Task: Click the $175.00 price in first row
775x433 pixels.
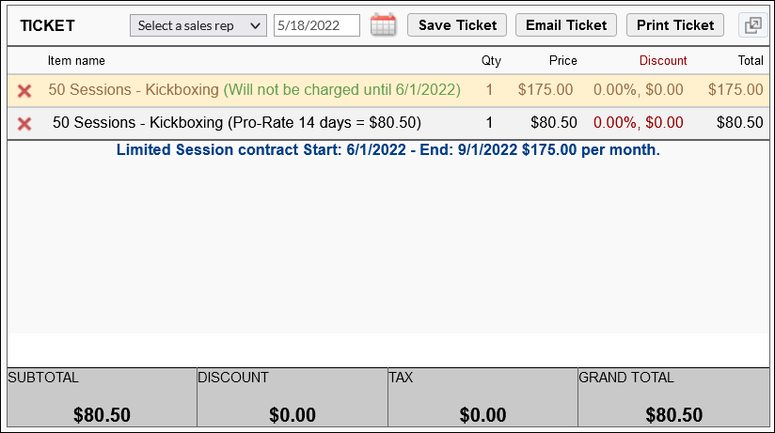Action: click(545, 90)
